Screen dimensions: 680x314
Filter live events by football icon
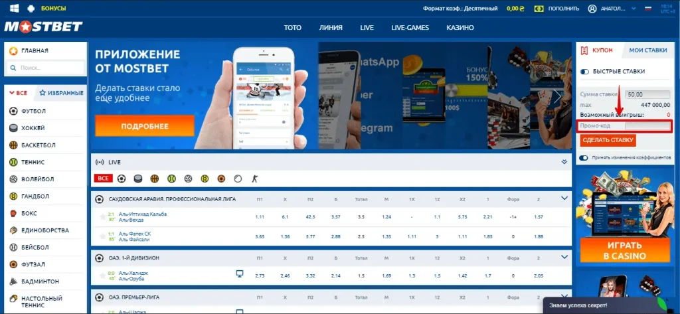[x=122, y=179]
